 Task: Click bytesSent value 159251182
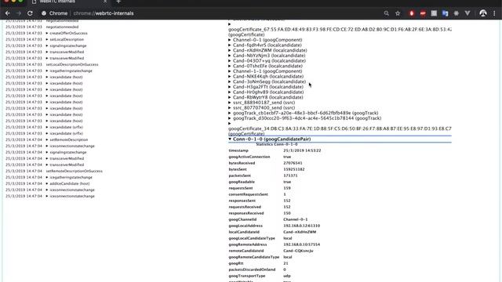(294, 169)
